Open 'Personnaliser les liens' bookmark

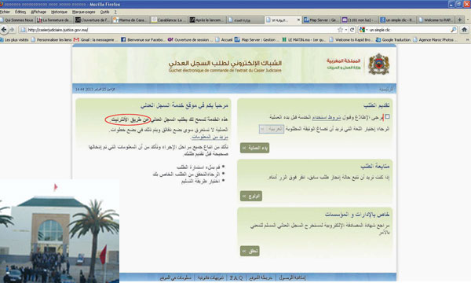[x=51, y=39]
